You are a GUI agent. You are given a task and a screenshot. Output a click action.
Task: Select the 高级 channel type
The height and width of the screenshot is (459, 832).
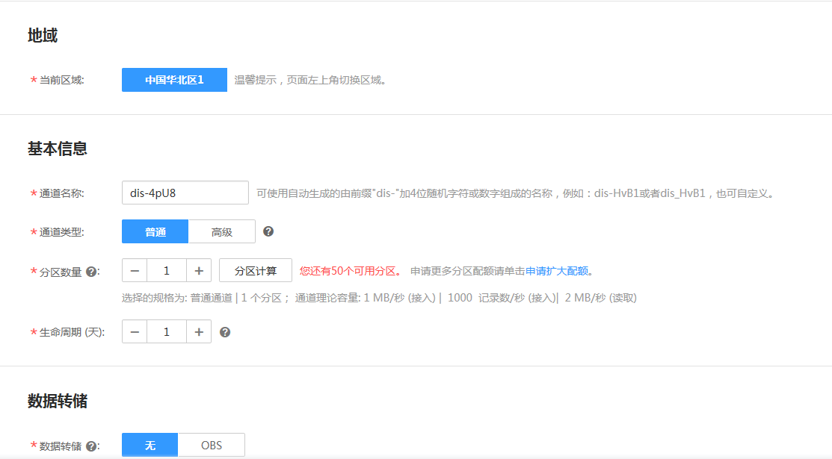tap(222, 231)
